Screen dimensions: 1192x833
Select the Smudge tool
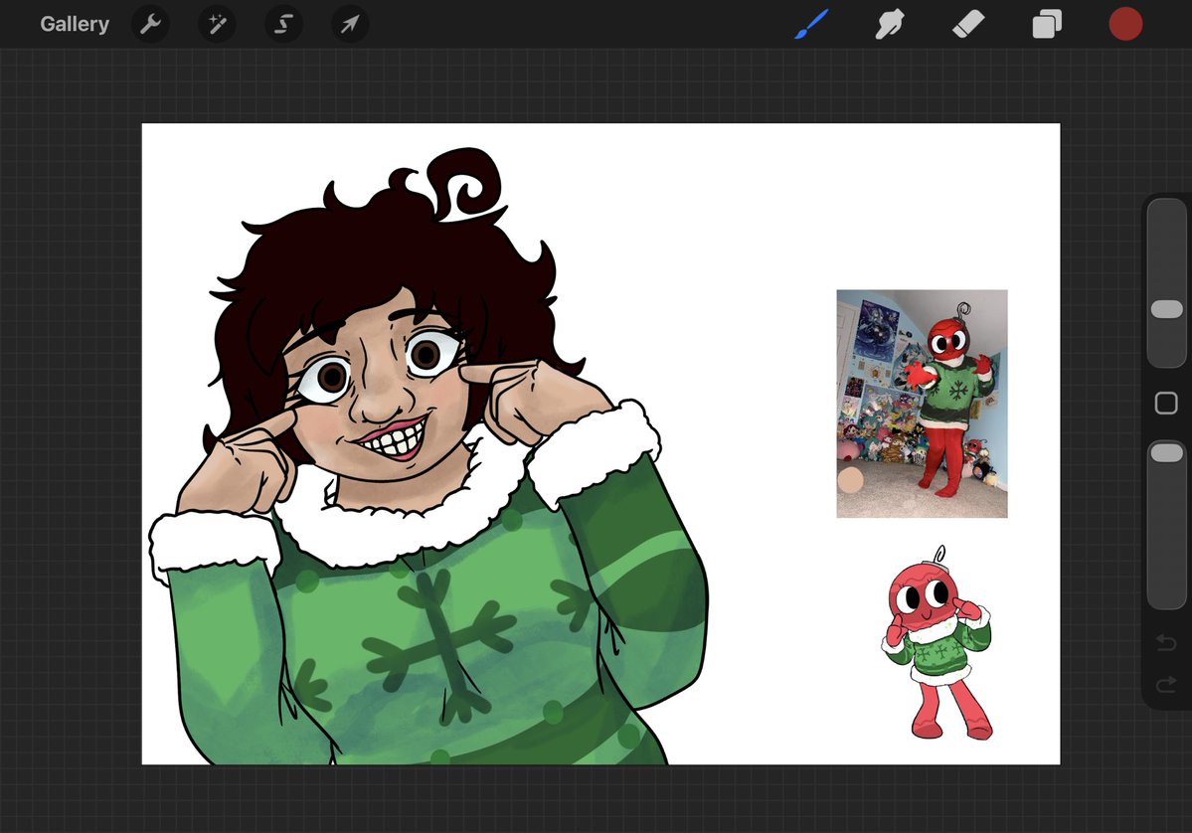coord(890,24)
